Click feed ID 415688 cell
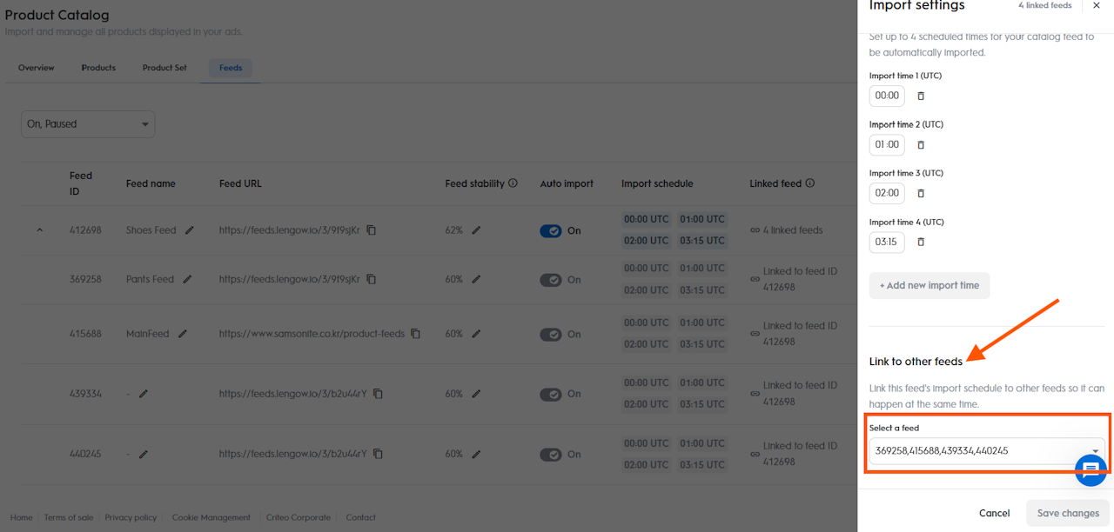The height and width of the screenshot is (532, 1114). click(x=85, y=334)
